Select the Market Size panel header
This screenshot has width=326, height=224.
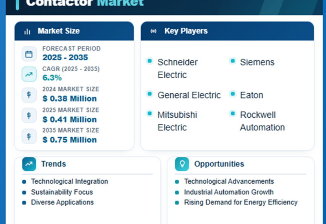74,31
